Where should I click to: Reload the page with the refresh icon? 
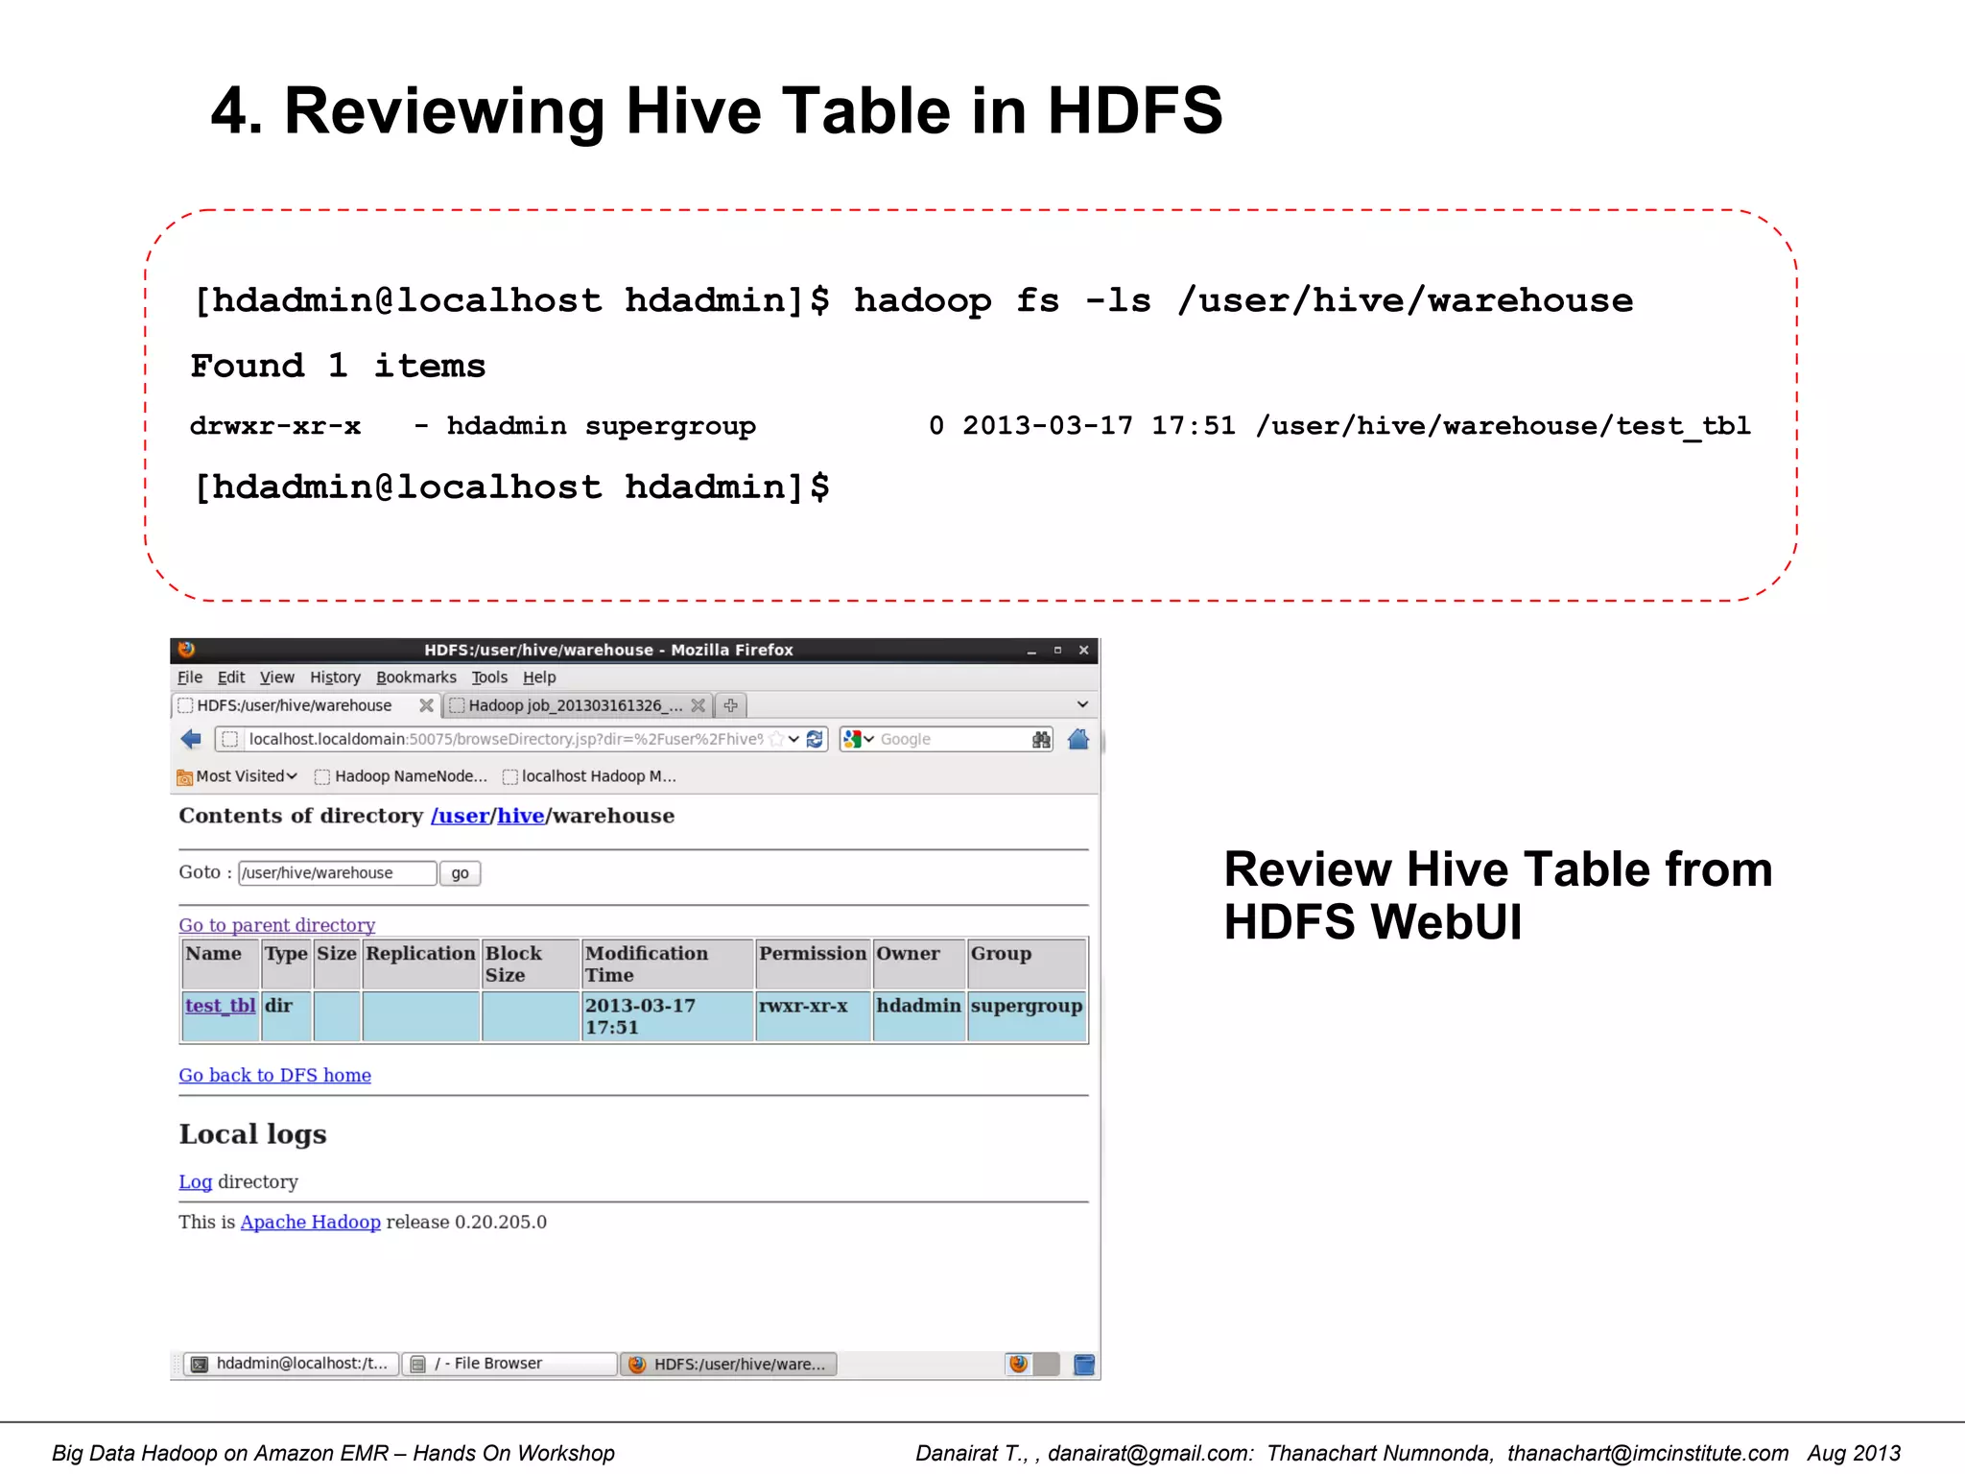point(815,739)
